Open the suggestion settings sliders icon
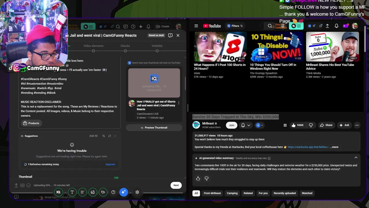Viewport: 369px width, 208px height. coord(104,136)
